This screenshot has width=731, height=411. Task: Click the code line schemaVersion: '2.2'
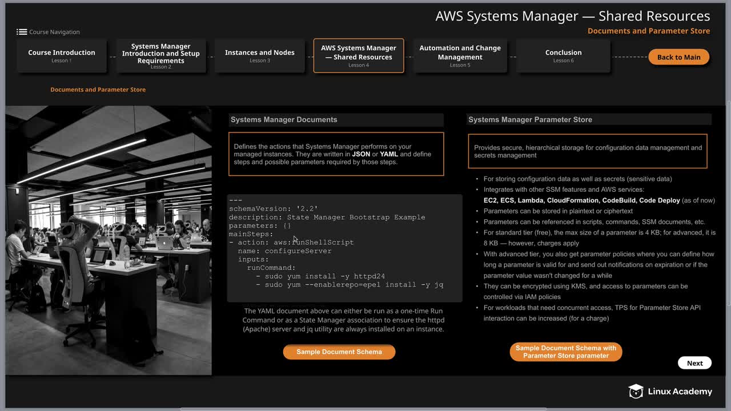point(274,209)
